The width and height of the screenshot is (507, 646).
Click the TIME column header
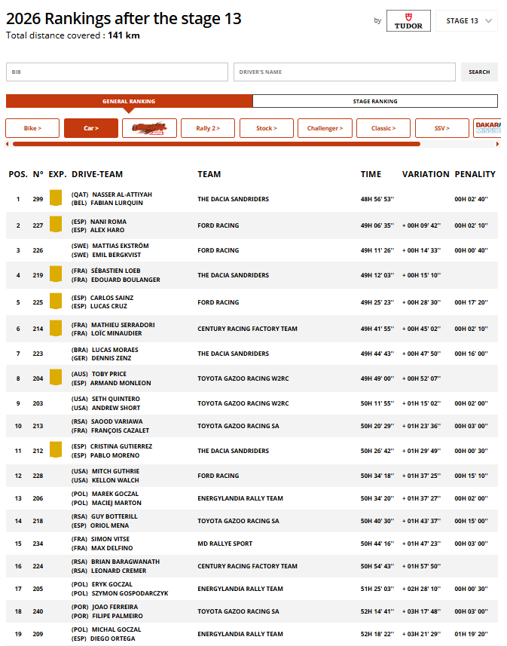pyautogui.click(x=371, y=174)
